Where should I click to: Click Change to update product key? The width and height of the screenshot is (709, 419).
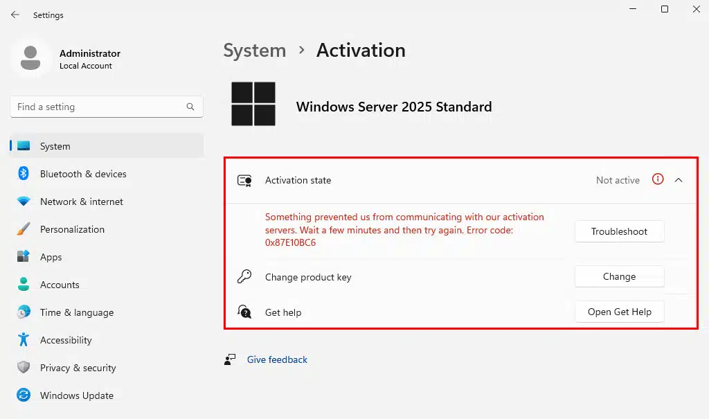(619, 276)
